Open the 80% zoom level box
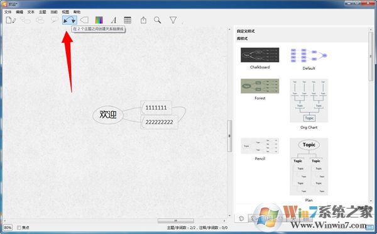The width and height of the screenshot is (377, 234). (8, 228)
